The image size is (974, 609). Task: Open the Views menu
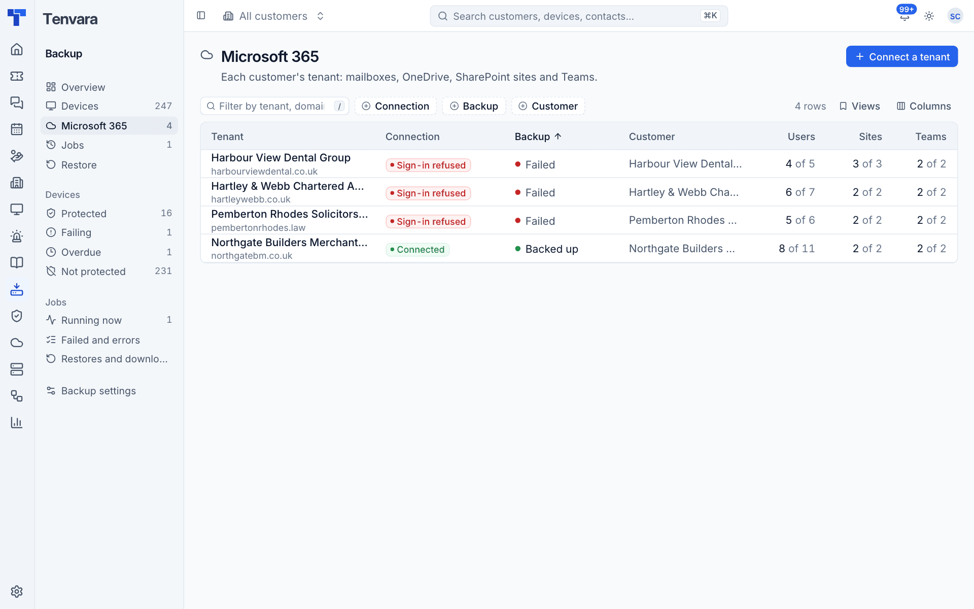tap(860, 106)
